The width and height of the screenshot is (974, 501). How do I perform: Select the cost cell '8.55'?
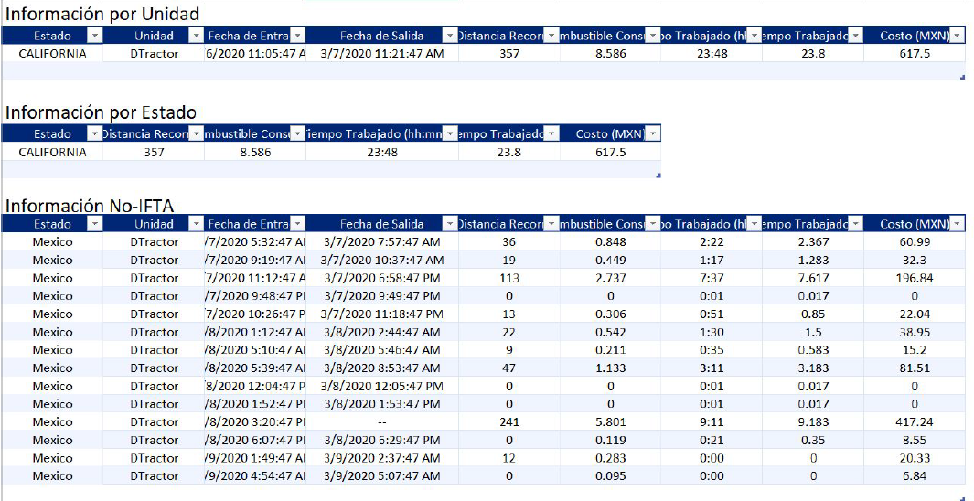(x=915, y=440)
